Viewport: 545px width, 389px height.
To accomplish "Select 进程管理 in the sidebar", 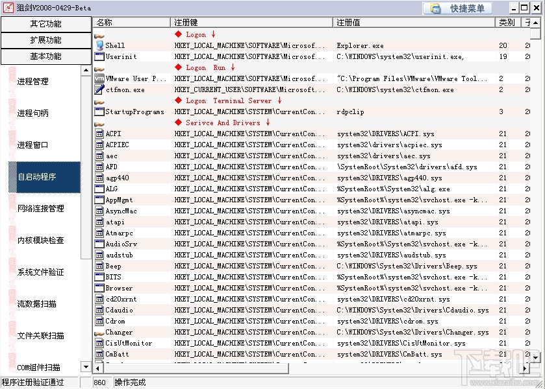I will [x=32, y=82].
